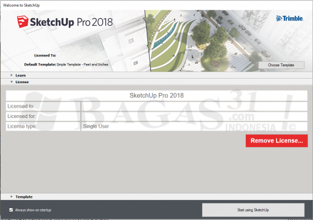Click the Choose Template button
Screen dimensions: 313x220
(281, 65)
